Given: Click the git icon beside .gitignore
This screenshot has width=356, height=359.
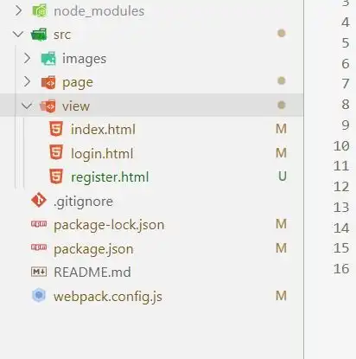Looking at the screenshot, I should click(39, 200).
